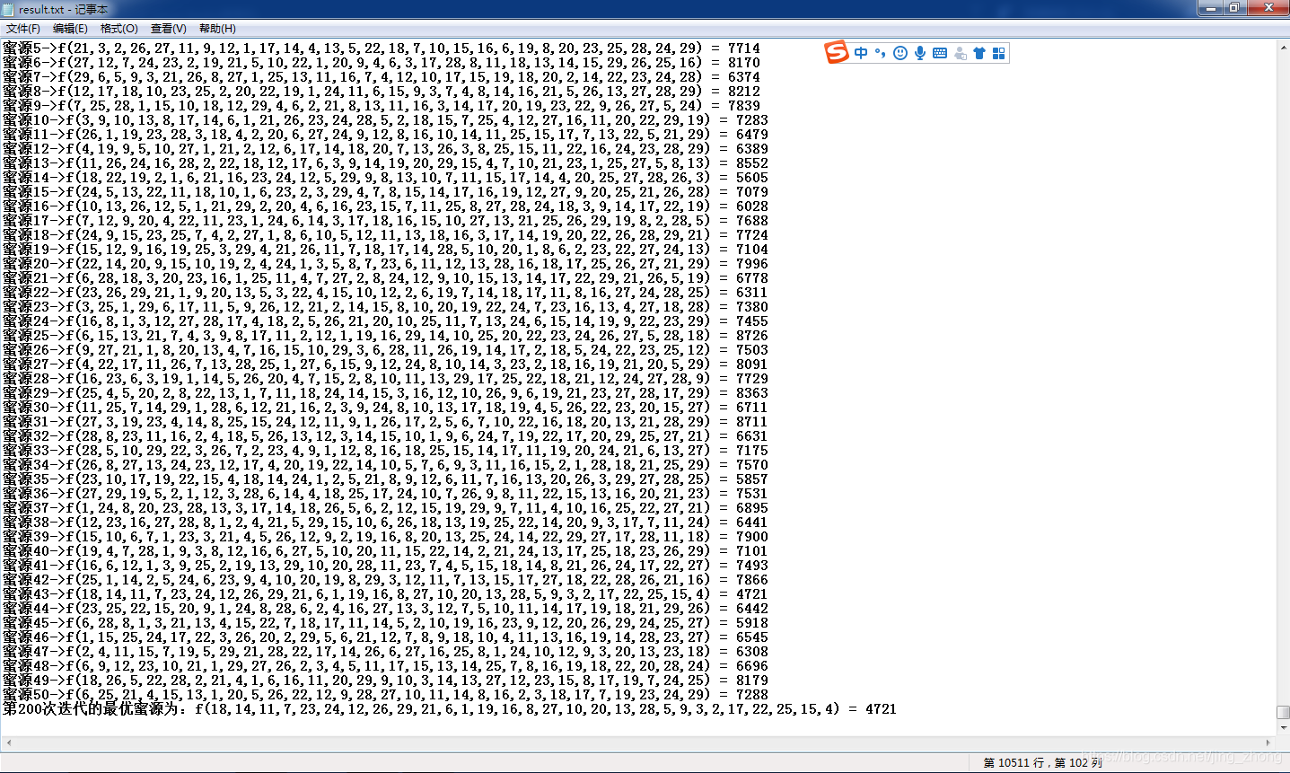
Task: Click status bar text '第 10511 行'
Action: pyautogui.click(x=1013, y=762)
